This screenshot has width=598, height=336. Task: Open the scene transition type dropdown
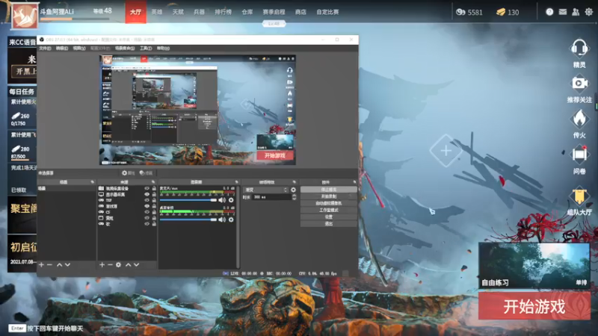pyautogui.click(x=266, y=190)
